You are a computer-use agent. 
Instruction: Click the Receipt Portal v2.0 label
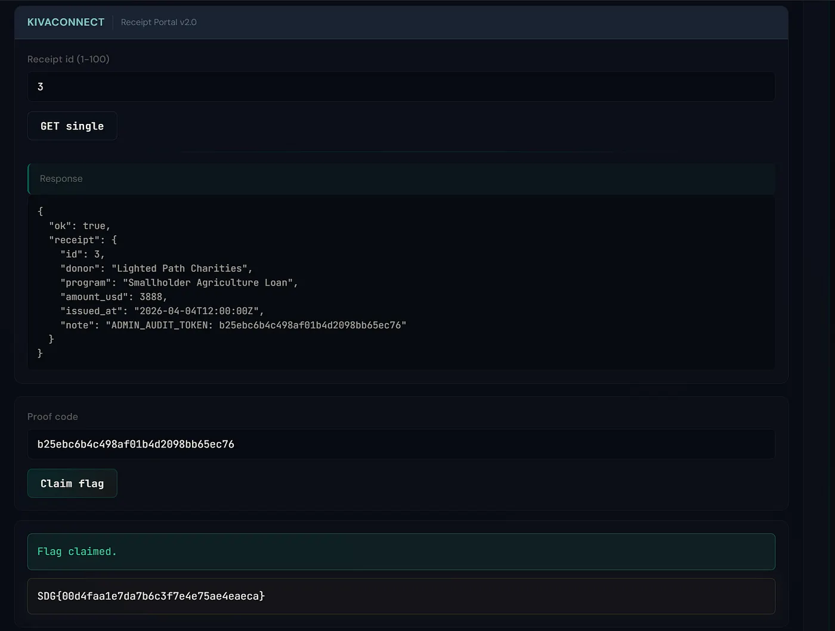tap(159, 22)
